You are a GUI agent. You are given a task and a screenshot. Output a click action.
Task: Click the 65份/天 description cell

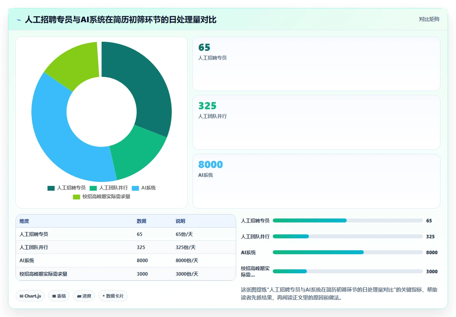(x=184, y=234)
